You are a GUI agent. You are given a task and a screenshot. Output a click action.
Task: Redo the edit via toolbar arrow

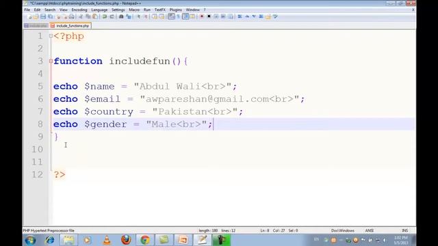pyautogui.click(x=112, y=16)
